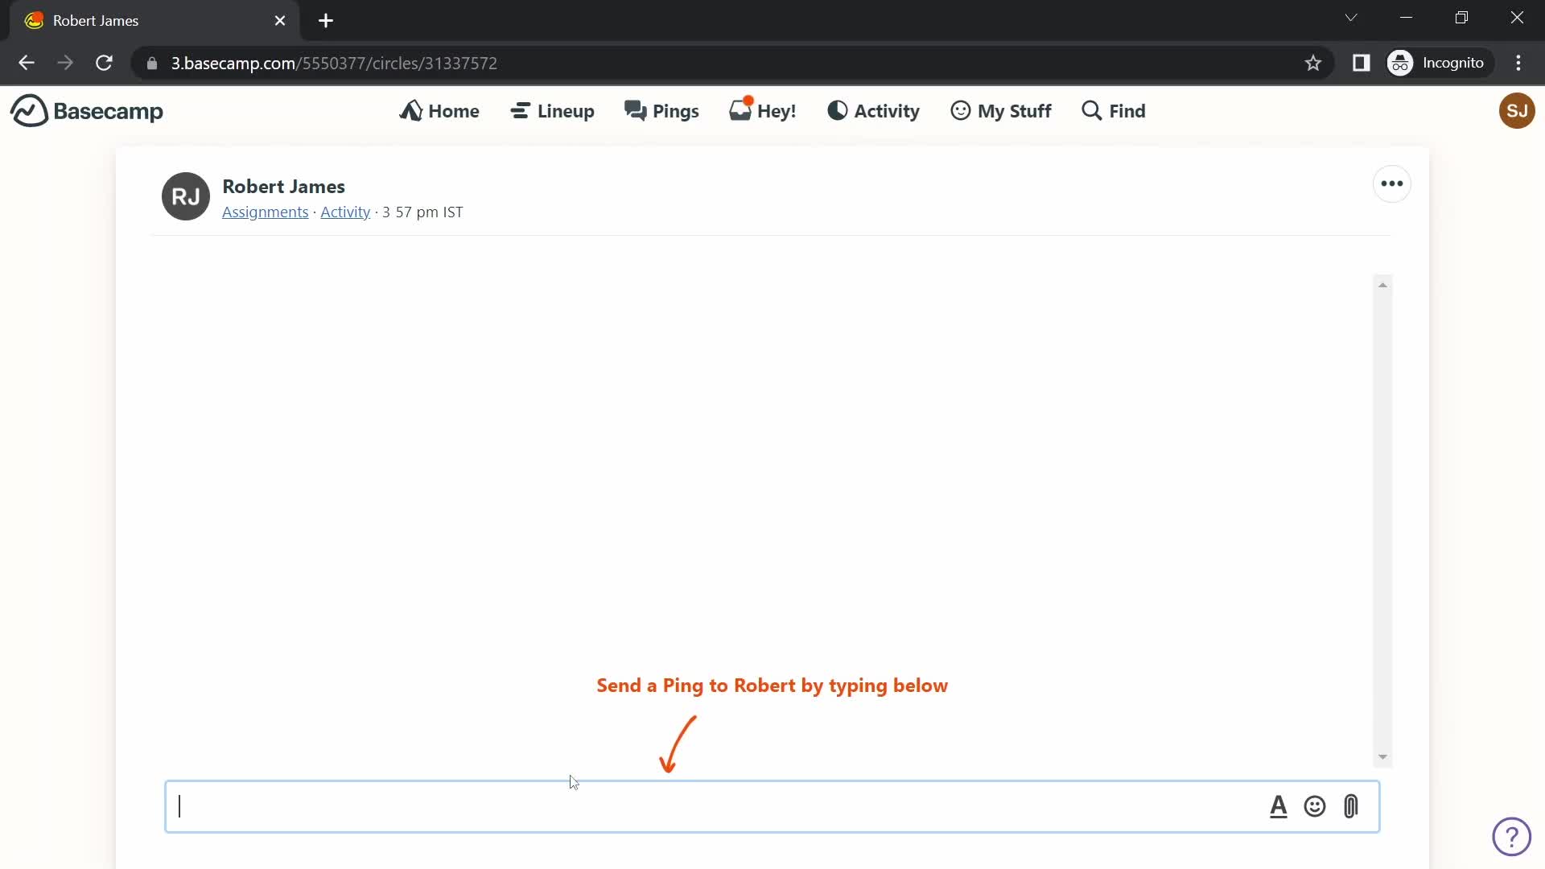Click the URL address bar
The width and height of the screenshot is (1545, 869).
732,63
